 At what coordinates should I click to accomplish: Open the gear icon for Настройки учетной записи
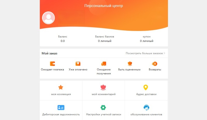click(x=103, y=108)
